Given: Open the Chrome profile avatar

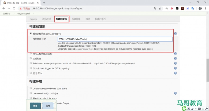Looking at the screenshot, I should pyautogui.click(x=200, y=8).
